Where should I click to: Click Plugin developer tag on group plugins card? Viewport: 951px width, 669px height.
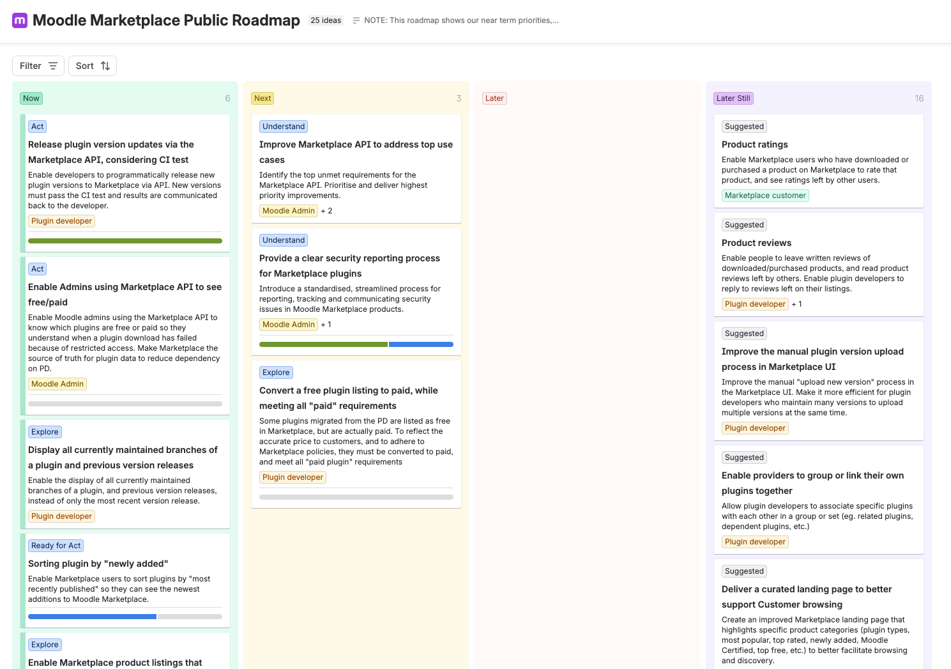pyautogui.click(x=755, y=542)
